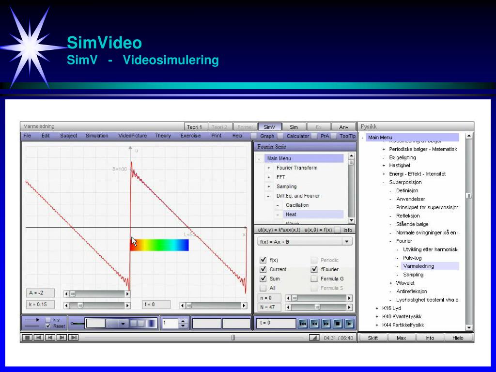
Task: Increase the stepper value showing 1
Action: point(183,321)
